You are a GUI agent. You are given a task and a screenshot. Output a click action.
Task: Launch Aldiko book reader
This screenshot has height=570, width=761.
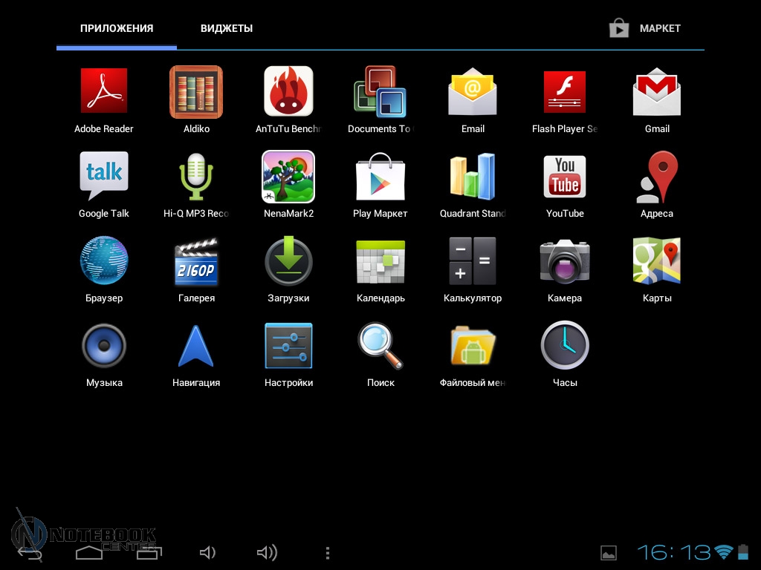click(196, 91)
